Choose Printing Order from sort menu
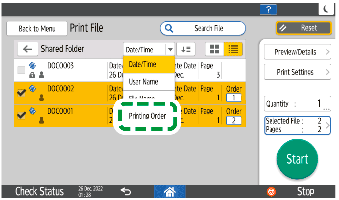This screenshot has width=339, height=200. [147, 117]
